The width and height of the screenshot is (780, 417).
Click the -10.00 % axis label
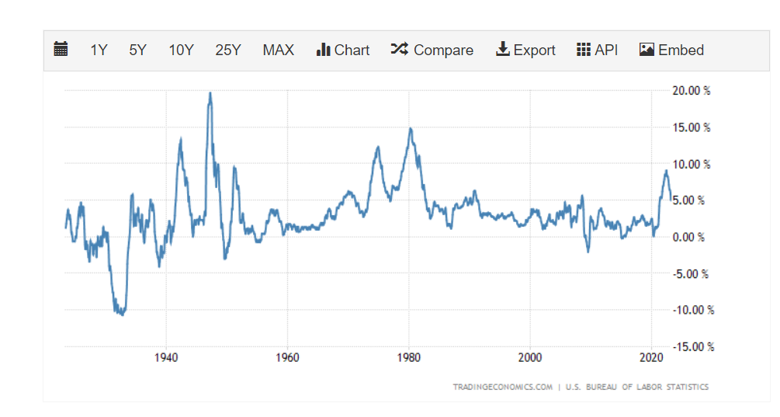[693, 310]
